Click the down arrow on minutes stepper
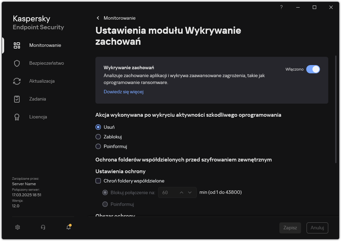The height and width of the screenshot is (241, 341). 189,192
